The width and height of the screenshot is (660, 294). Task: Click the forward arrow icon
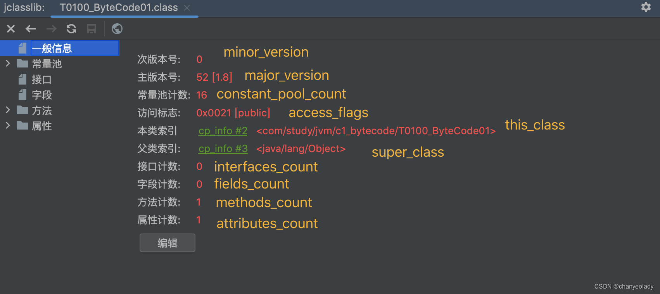click(51, 29)
